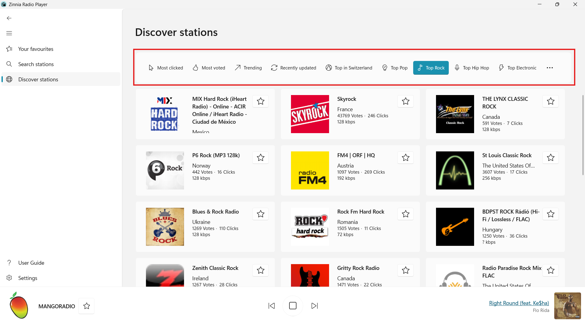Click the MANGORADIO mango logo
This screenshot has height=329, width=585.
(19, 305)
